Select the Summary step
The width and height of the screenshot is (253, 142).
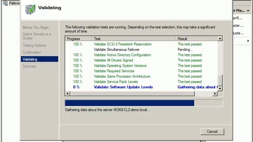pyautogui.click(x=29, y=66)
